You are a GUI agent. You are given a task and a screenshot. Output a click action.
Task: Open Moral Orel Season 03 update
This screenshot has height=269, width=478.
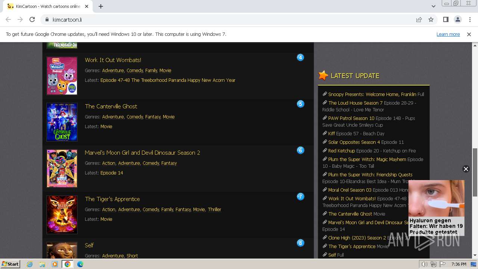[x=350, y=190]
